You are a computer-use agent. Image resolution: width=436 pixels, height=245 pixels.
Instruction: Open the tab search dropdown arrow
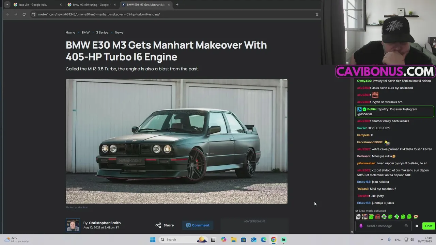click(x=7, y=5)
